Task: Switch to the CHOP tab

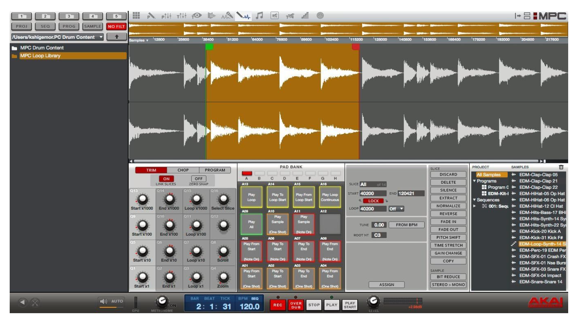Action: click(183, 170)
